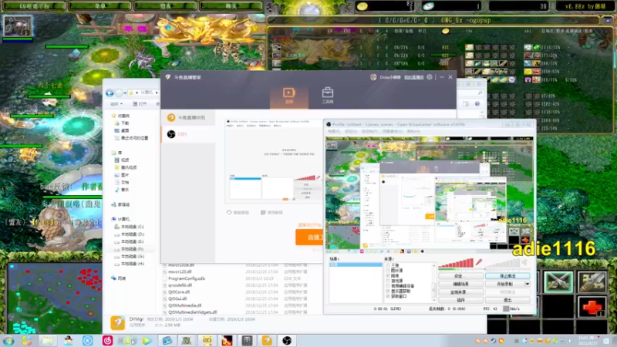
Task: Click the green play-arrow taskbar icon
Action: pyautogui.click(x=147, y=340)
